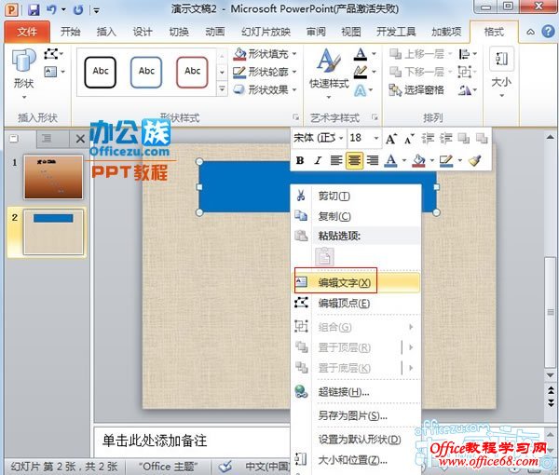This screenshot has width=559, height=475.
Task: Click the Format Painter brush icon
Action: coord(474,160)
